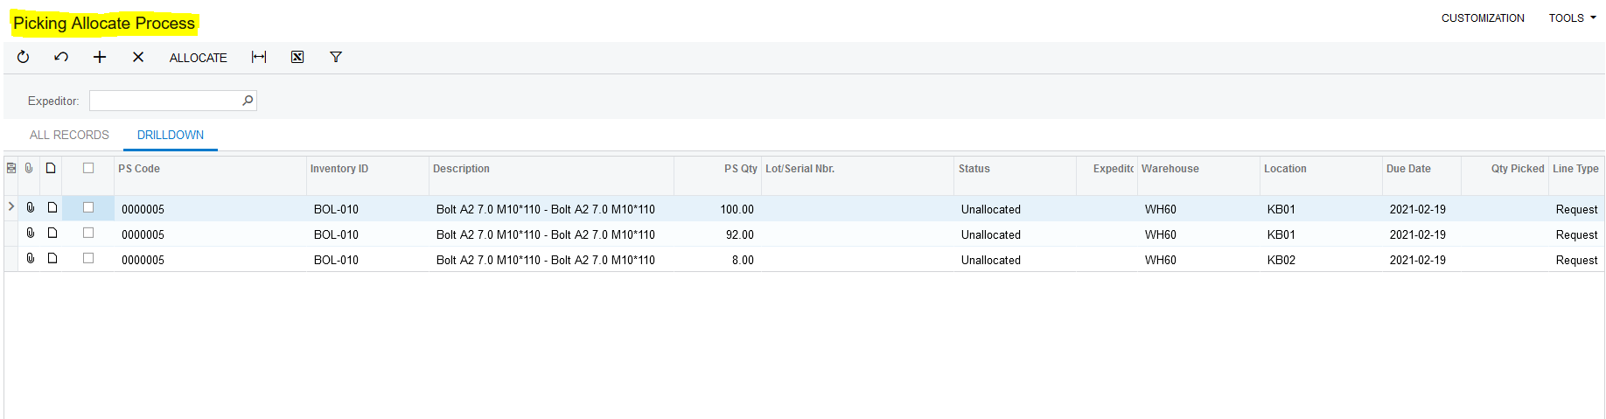This screenshot has height=419, width=1606.
Task: Open note icon on row with qty 92.00
Action: (x=52, y=234)
